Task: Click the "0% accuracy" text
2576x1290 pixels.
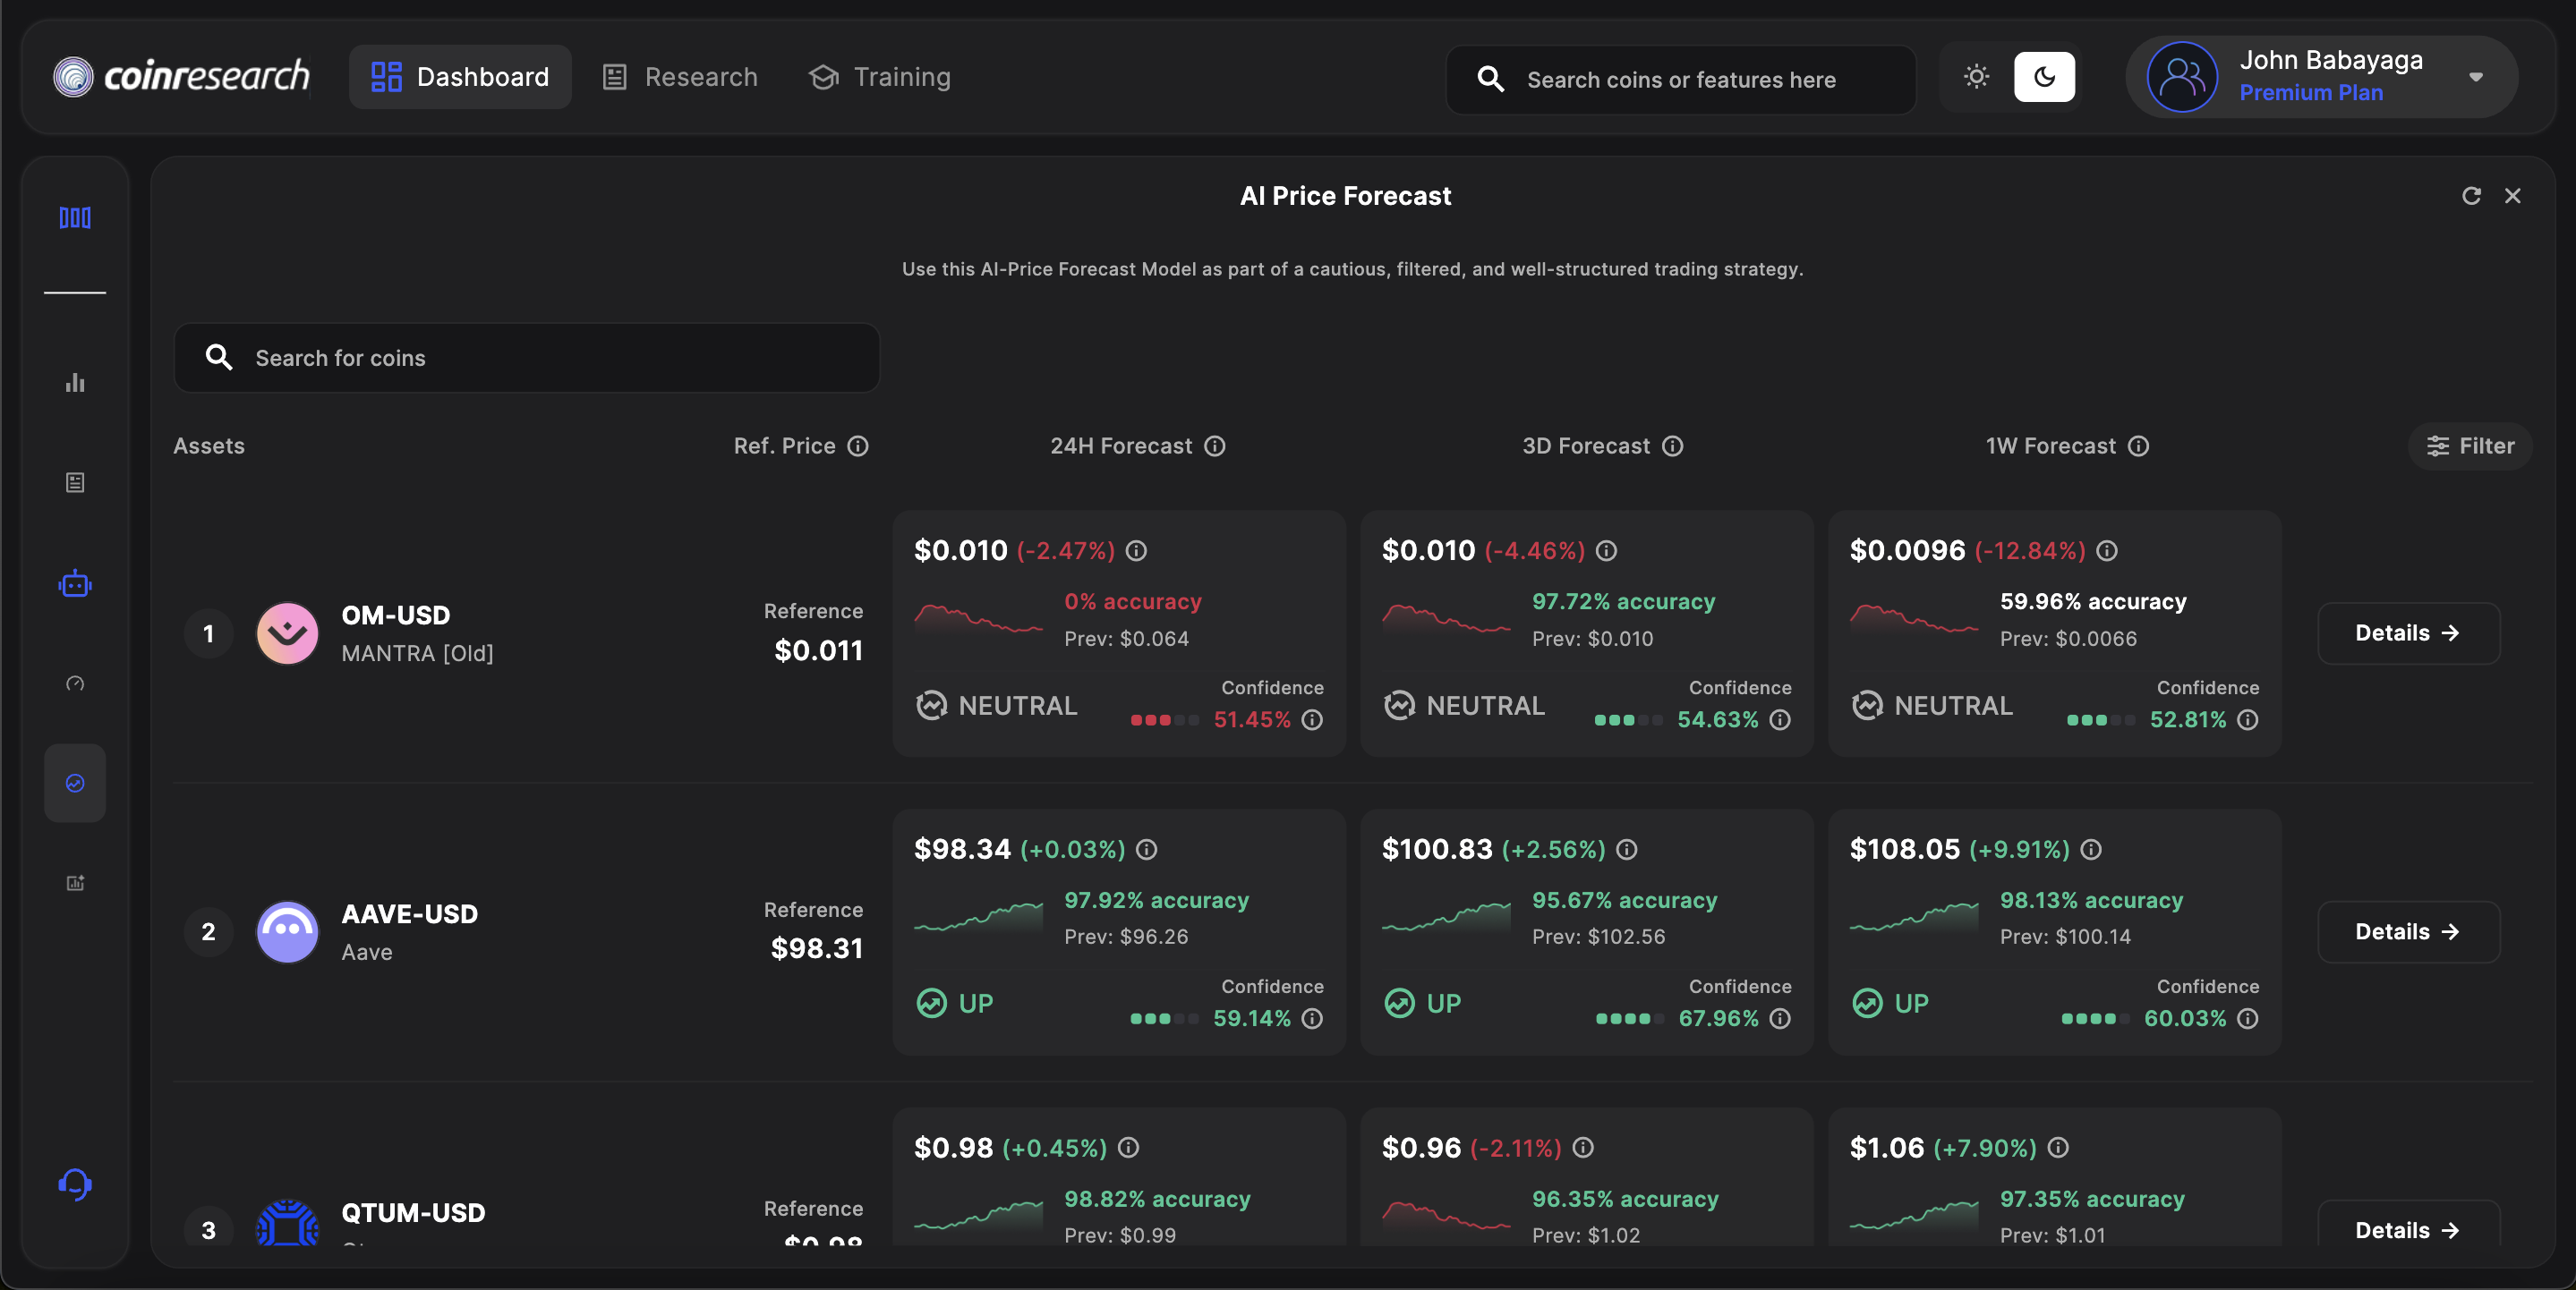Action: [x=1133, y=601]
